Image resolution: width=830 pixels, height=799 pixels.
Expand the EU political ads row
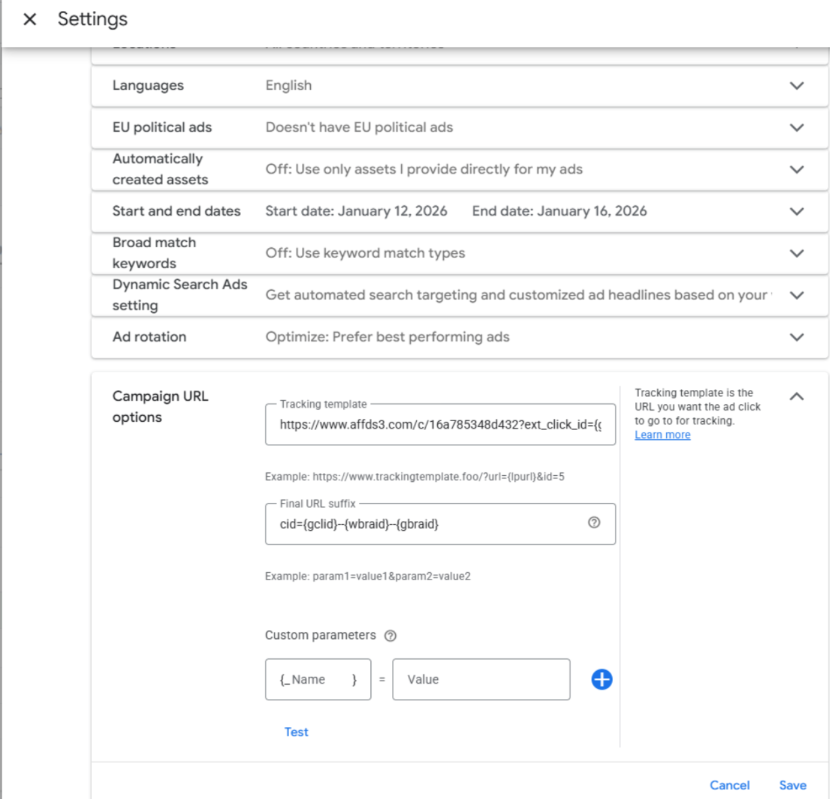coord(796,128)
